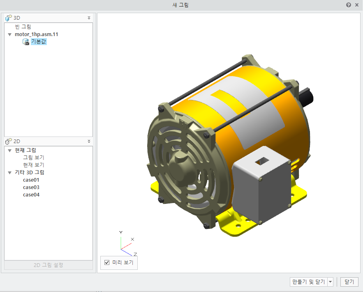Screen dimensions: 363x292
Task: Open the 만들기 및 닫기 dropdown arrow
Action: pos(331,282)
